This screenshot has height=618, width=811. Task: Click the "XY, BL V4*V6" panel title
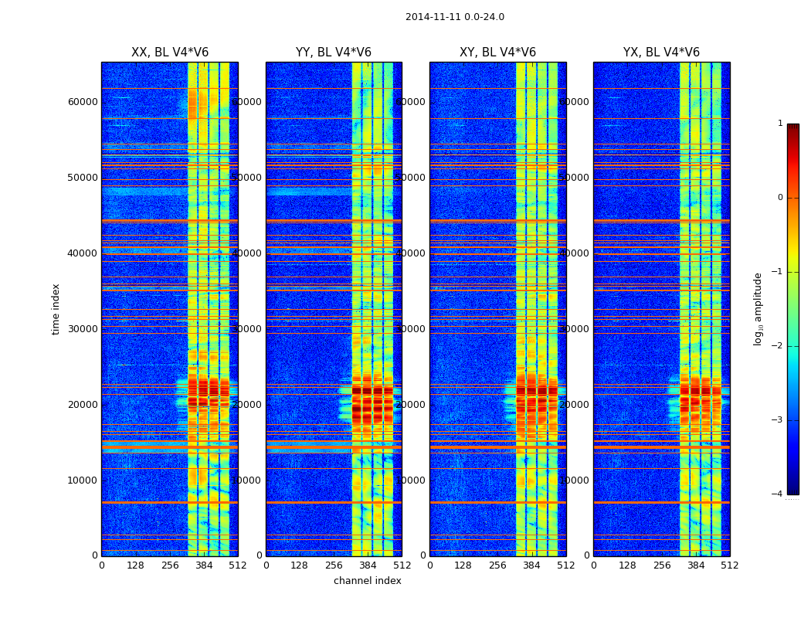click(x=497, y=53)
